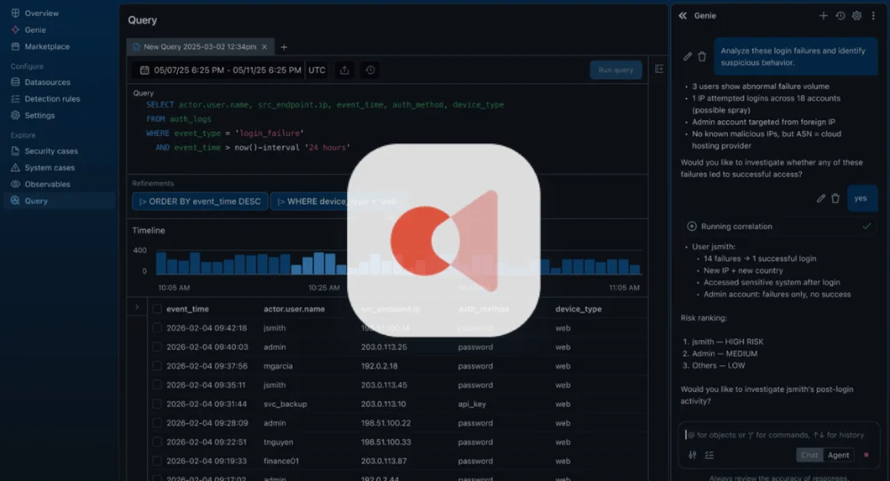Apply the ORDER BY event_time DESC refinement
Viewport: 890px width, 481px height.
point(199,201)
